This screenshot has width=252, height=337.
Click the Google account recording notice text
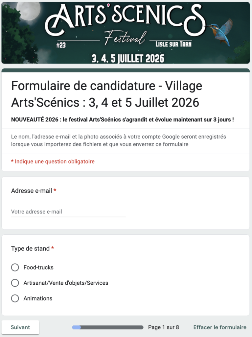coord(119,140)
